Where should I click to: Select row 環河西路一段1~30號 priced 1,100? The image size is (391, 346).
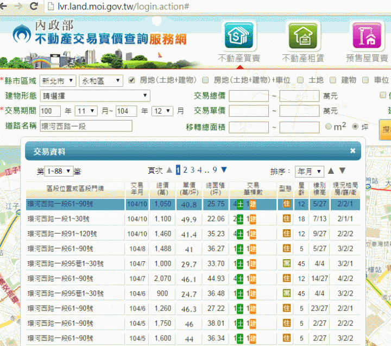point(76,219)
